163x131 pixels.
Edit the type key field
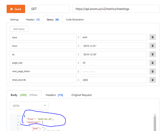click(x=43, y=37)
